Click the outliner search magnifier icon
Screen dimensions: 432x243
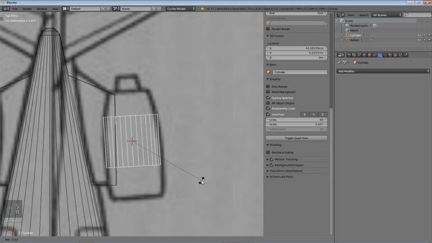click(x=406, y=15)
